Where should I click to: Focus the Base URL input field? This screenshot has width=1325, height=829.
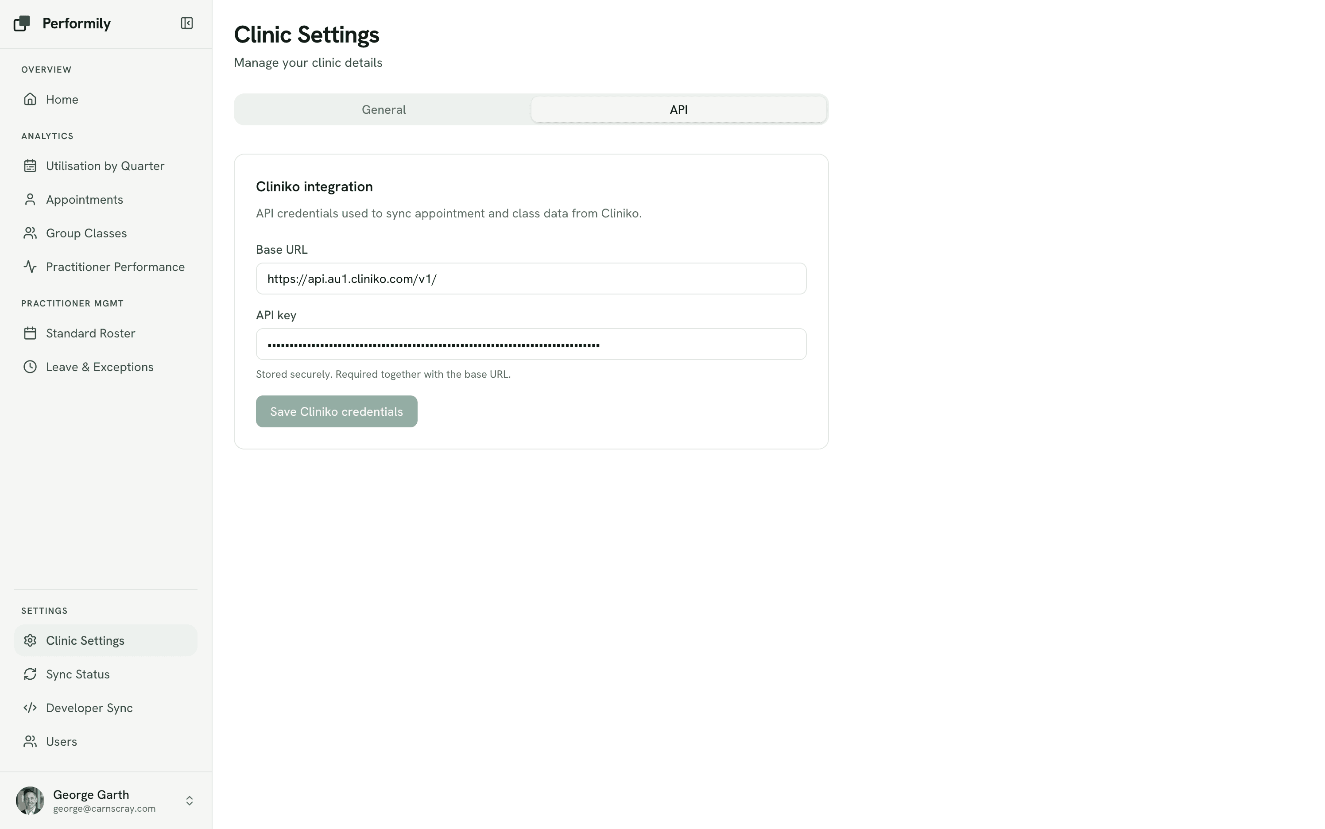(531, 279)
